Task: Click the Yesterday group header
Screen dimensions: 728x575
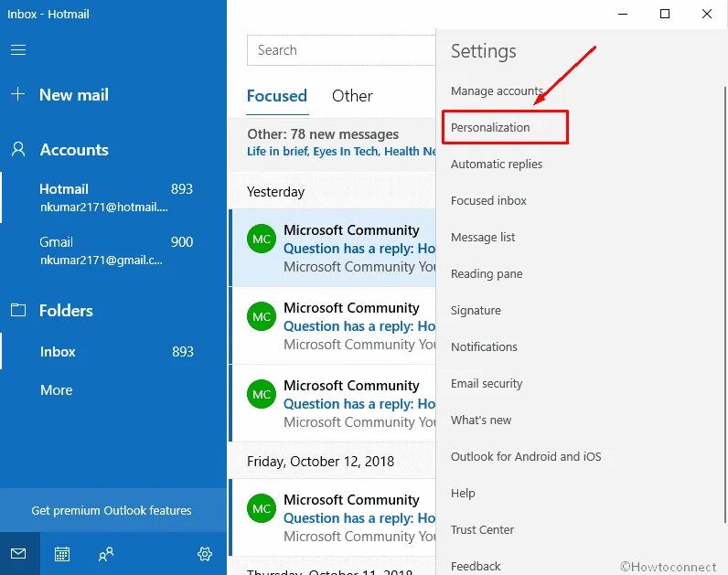Action: pos(276,192)
